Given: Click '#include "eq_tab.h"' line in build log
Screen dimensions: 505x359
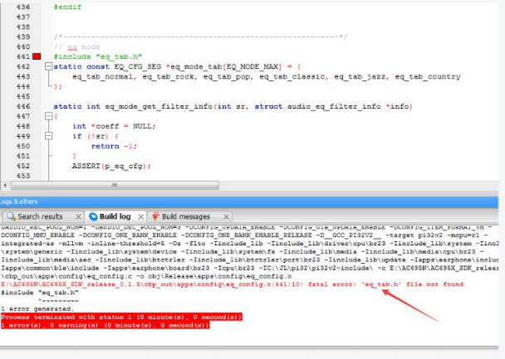Looking at the screenshot, I should (40, 293).
